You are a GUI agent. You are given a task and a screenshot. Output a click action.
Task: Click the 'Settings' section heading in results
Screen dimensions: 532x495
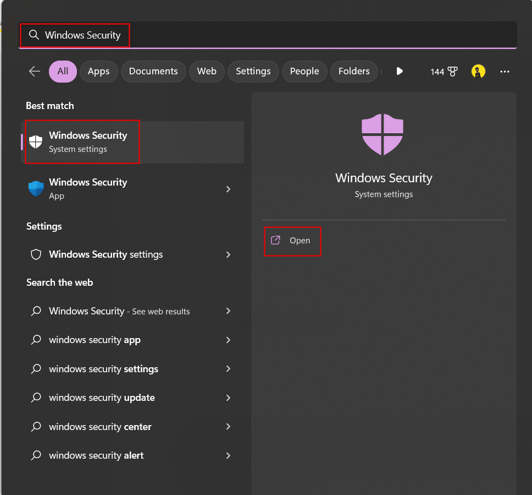coord(44,226)
